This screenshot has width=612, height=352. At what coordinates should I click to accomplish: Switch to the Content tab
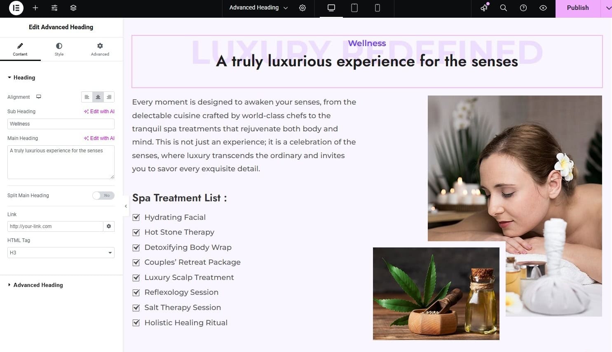click(20, 49)
